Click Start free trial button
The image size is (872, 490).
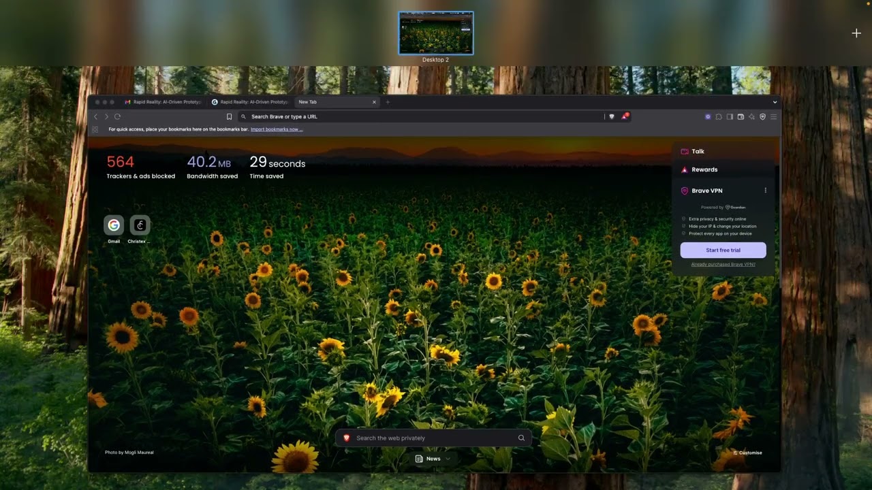click(723, 250)
